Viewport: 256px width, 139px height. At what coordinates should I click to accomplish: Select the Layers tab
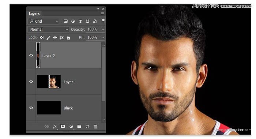click(34, 14)
